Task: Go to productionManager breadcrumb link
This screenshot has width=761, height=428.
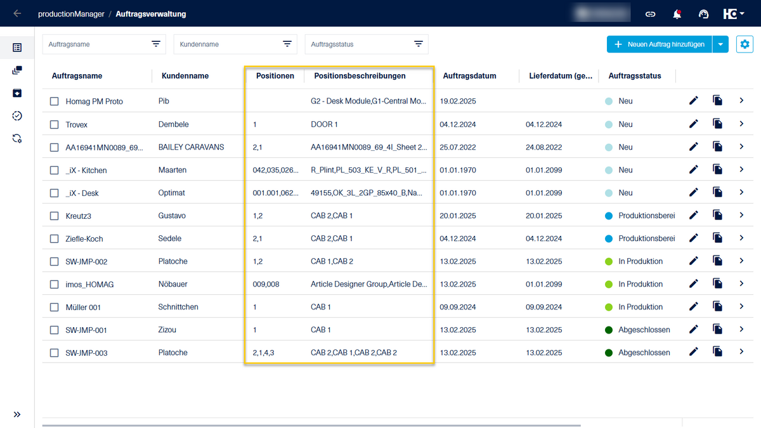Action: click(71, 13)
